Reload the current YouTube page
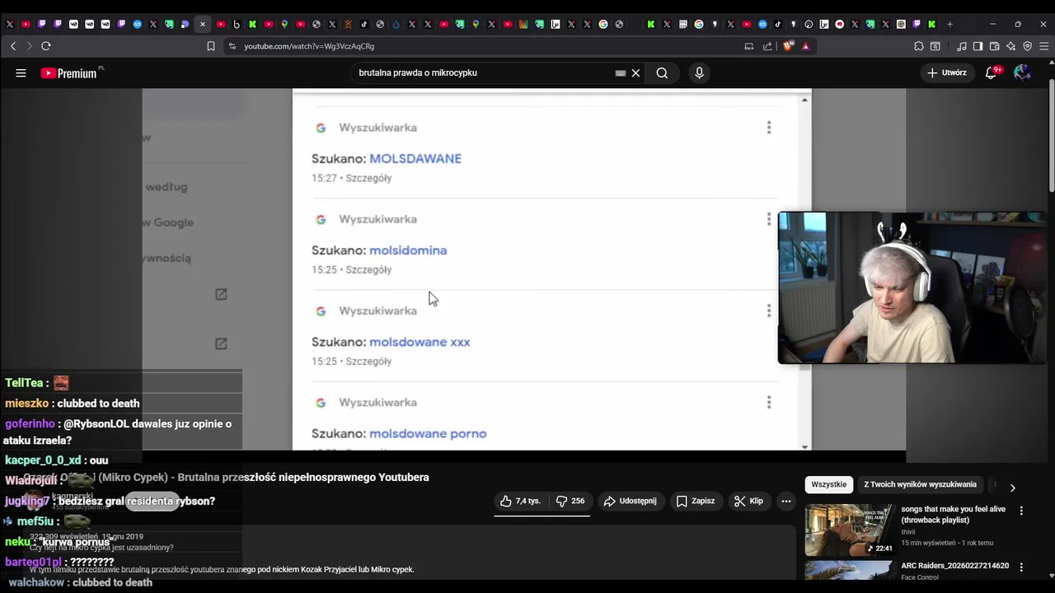 click(46, 46)
